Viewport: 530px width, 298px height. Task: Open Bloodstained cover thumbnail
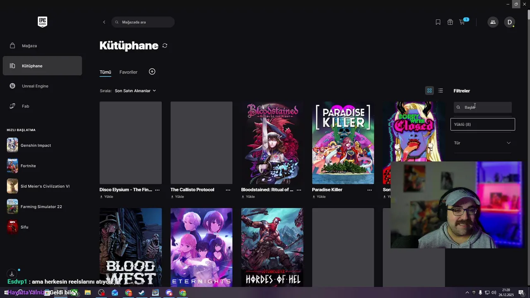(272, 143)
